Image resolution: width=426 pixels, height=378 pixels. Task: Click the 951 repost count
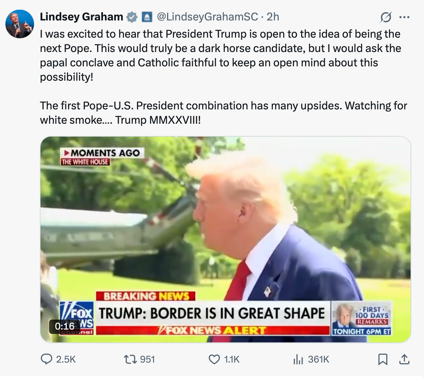pyautogui.click(x=147, y=359)
